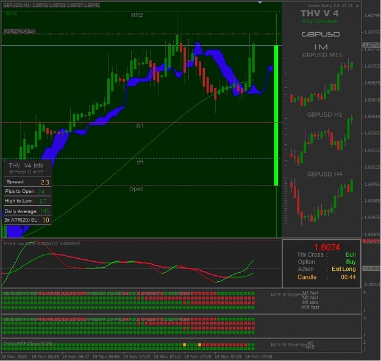Click the THV V 4 title text
Screen dimensions: 381x361
[x=320, y=13]
